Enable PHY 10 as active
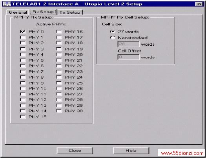 click(23, 88)
